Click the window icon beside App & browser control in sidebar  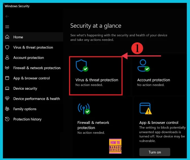pos(7,78)
